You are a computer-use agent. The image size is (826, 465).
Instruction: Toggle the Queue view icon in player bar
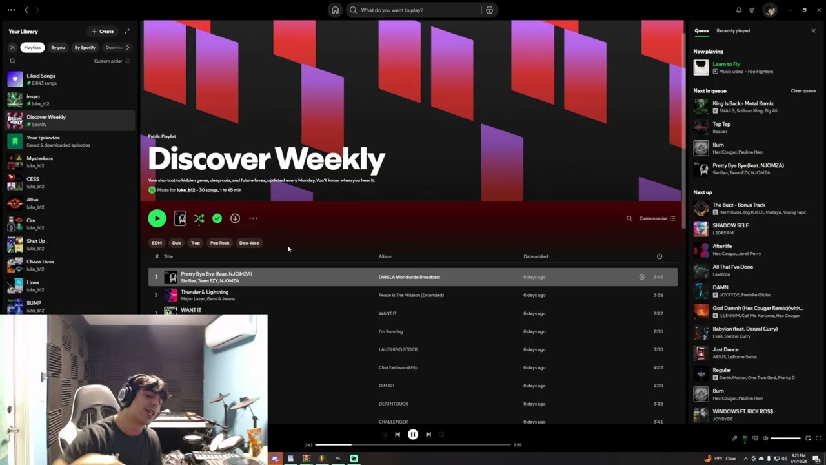[745, 439]
